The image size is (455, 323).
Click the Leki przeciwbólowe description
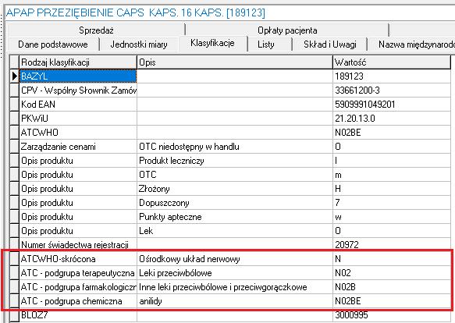(x=234, y=273)
